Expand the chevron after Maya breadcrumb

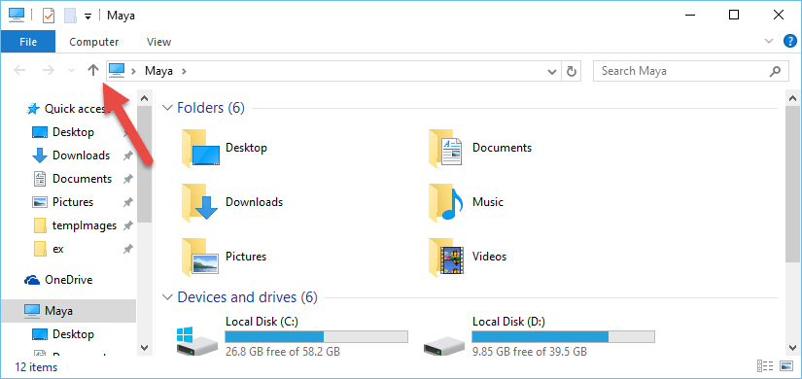(x=184, y=71)
